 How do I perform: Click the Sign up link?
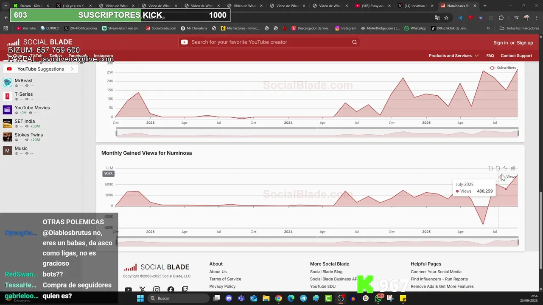[525, 43]
